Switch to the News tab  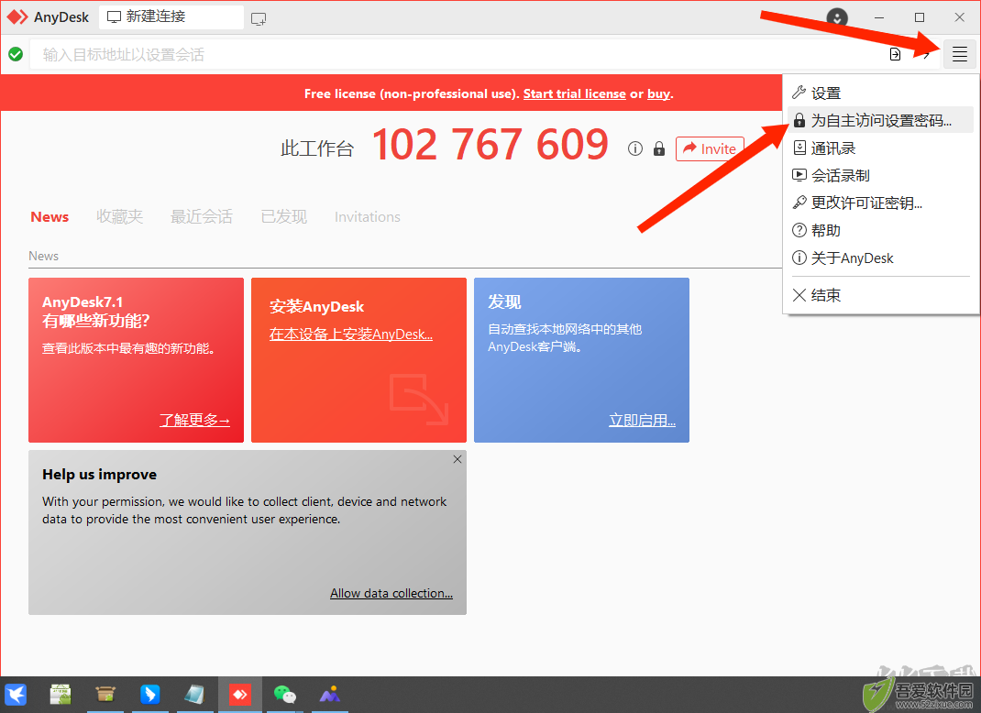pos(50,217)
